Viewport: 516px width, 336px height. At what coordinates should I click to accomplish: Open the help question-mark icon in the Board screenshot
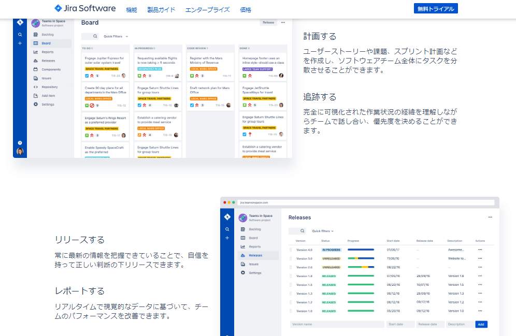pos(20,143)
